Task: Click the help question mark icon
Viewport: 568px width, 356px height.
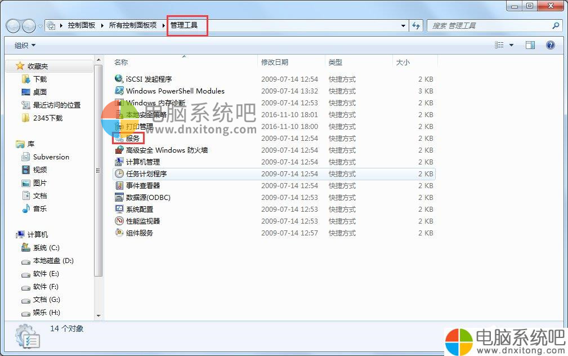Action: click(x=550, y=45)
